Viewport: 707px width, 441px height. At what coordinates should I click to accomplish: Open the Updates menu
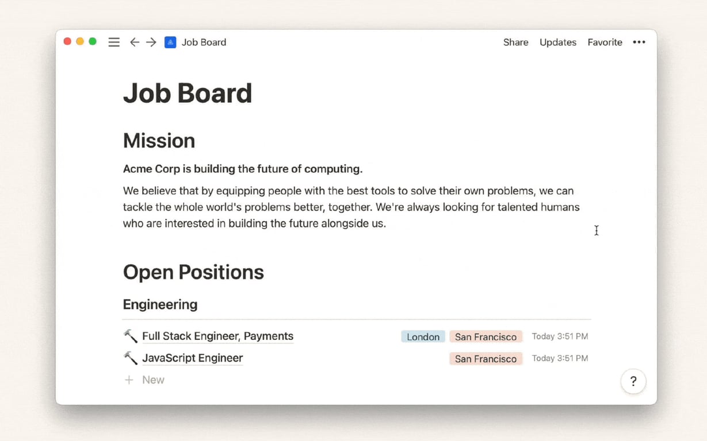tap(557, 42)
